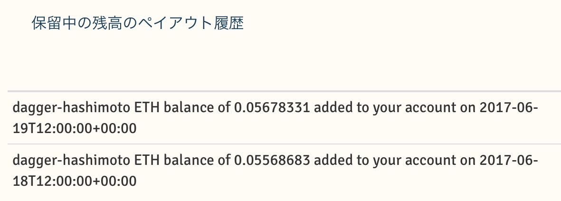561x201 pixels.
Task: Click the separator between the two payout entries
Action: (x=284, y=144)
